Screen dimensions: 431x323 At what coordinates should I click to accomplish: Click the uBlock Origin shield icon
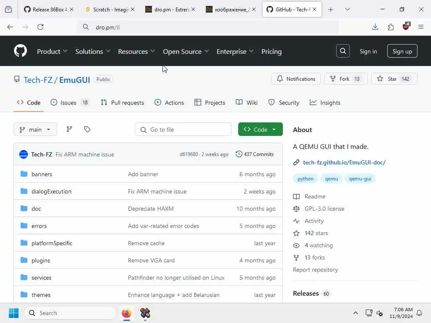click(406, 26)
